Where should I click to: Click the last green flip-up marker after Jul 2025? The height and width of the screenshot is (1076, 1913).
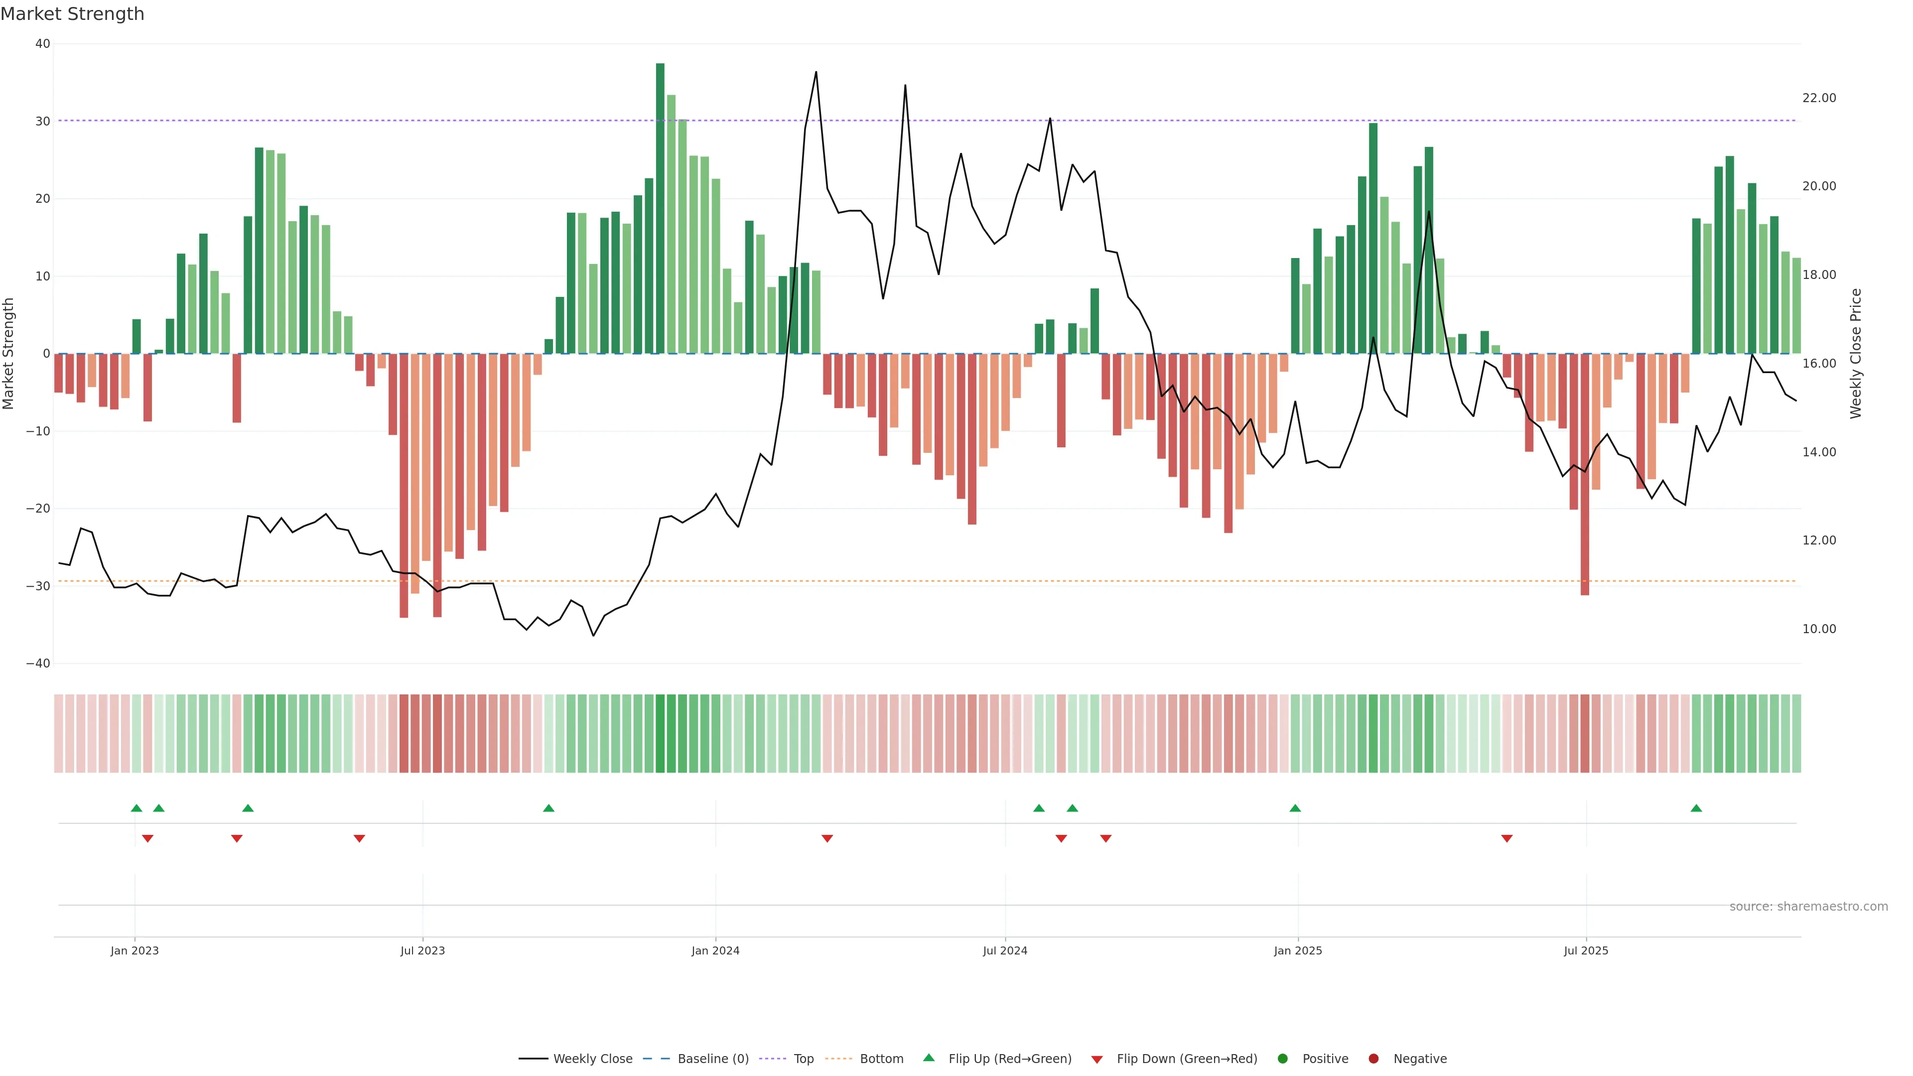click(x=1696, y=808)
